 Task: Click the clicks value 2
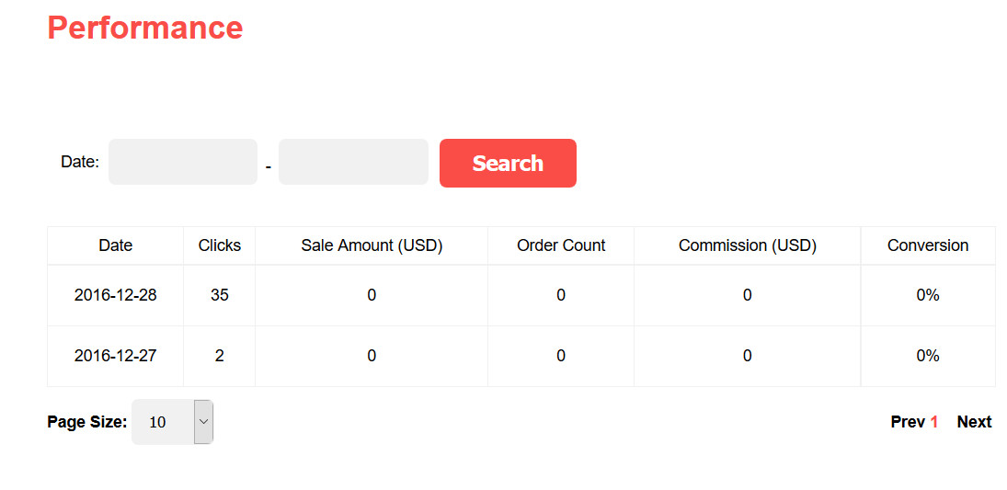coord(220,356)
